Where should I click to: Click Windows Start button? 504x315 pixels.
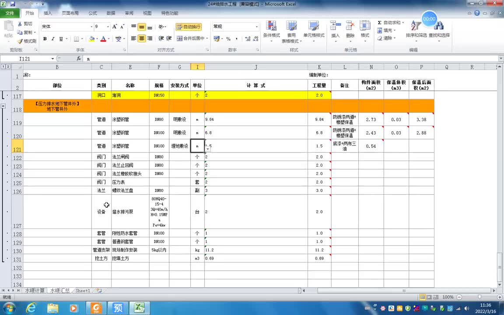coord(9,308)
